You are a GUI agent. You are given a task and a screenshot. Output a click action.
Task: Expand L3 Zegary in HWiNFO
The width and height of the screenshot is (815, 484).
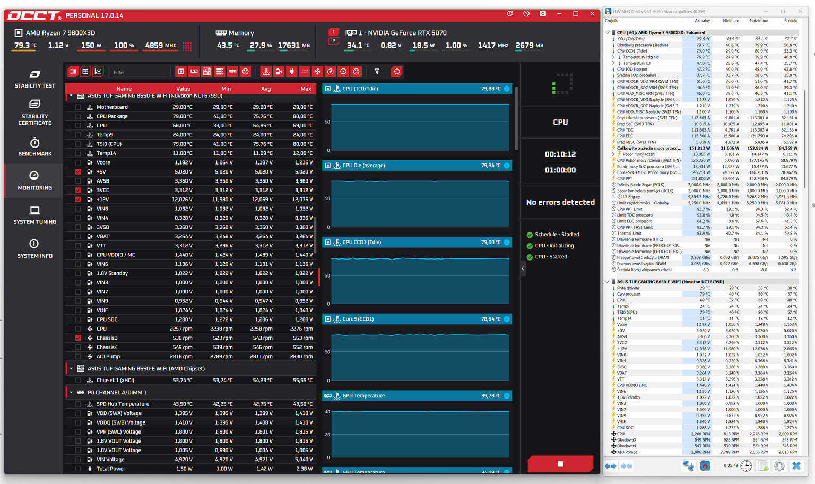[x=613, y=197]
